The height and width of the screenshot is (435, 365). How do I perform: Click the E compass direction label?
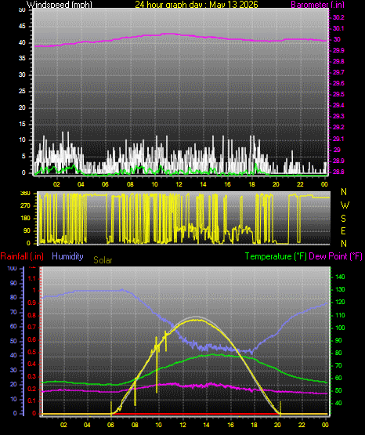coord(343,231)
